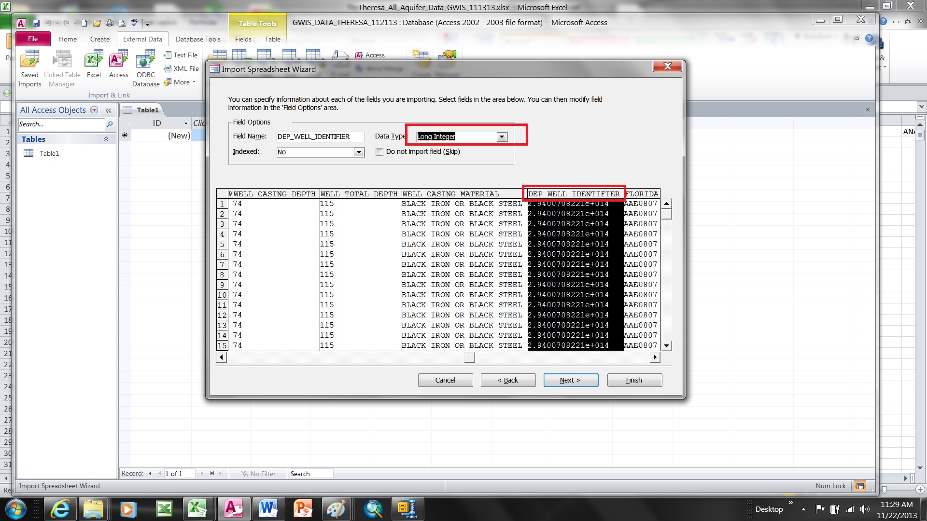Collapse the Tables group in navigation pane
Screen dimensions: 927x521
(x=106, y=139)
